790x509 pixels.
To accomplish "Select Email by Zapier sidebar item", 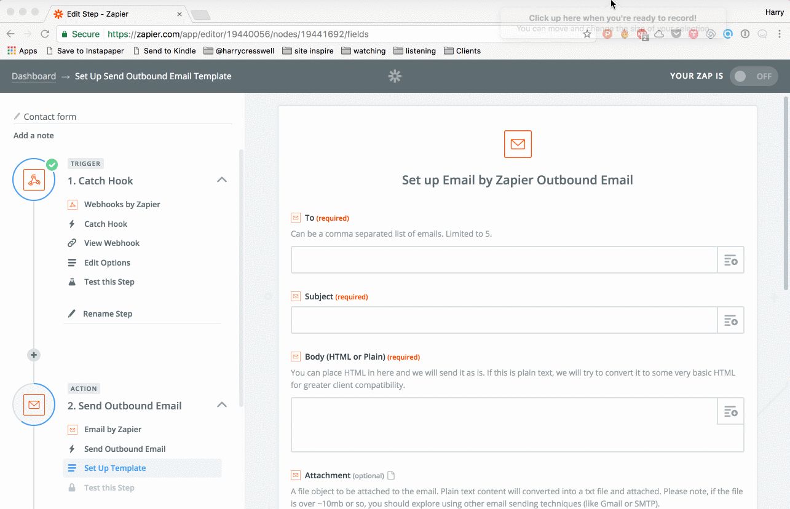I will [113, 429].
